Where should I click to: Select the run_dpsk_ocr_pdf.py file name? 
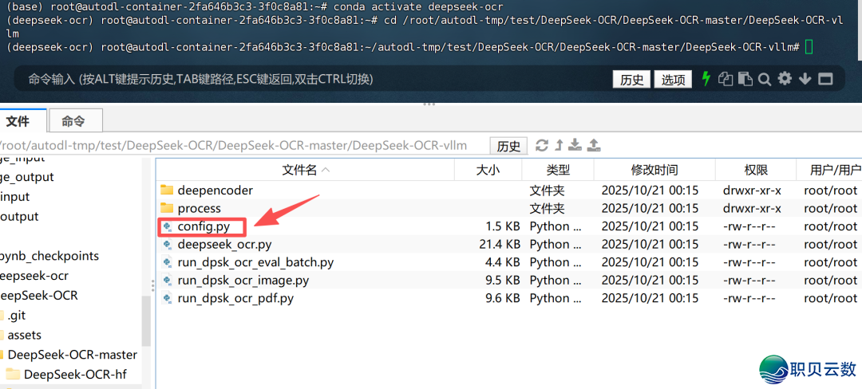[x=235, y=298]
